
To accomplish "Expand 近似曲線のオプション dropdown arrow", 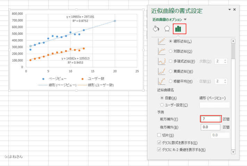I will (x=185, y=19).
